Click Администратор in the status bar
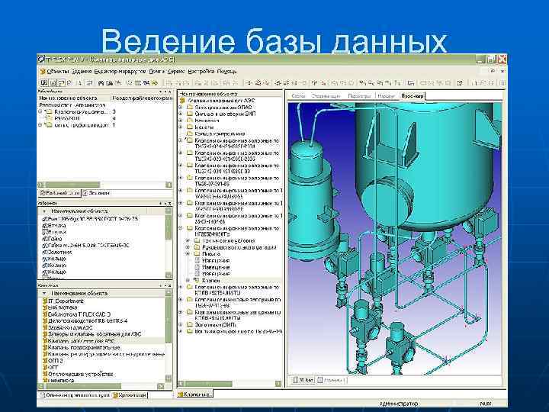This screenshot has height=412, width=549. (399, 404)
